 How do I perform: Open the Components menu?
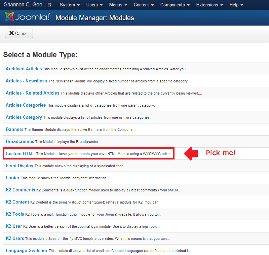pyautogui.click(x=175, y=5)
